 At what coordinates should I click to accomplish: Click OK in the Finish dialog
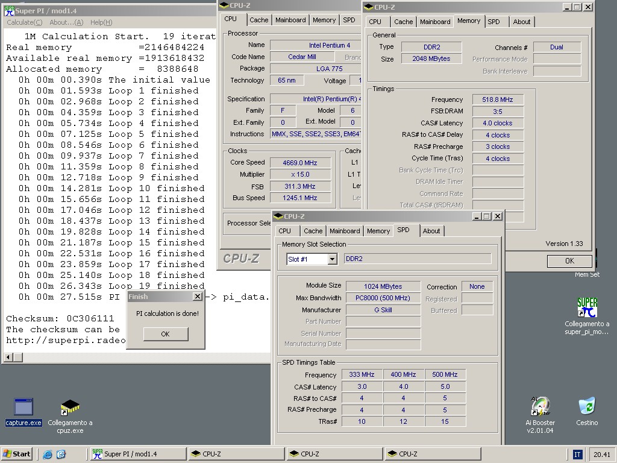tap(166, 334)
